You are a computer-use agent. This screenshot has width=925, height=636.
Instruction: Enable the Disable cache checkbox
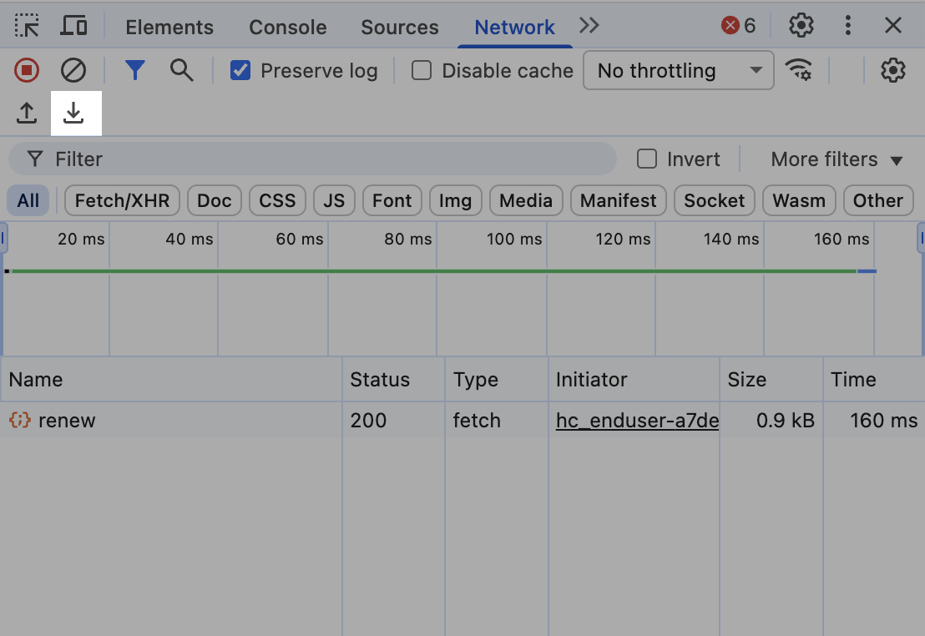422,70
